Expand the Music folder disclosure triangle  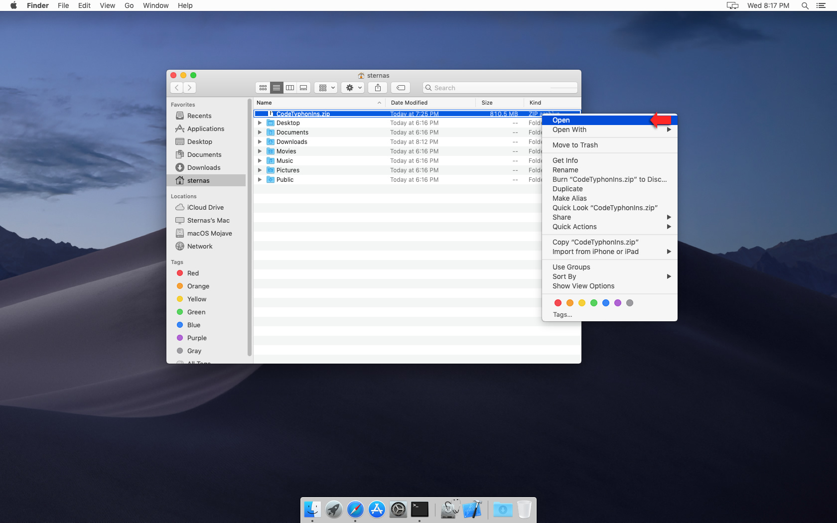260,160
